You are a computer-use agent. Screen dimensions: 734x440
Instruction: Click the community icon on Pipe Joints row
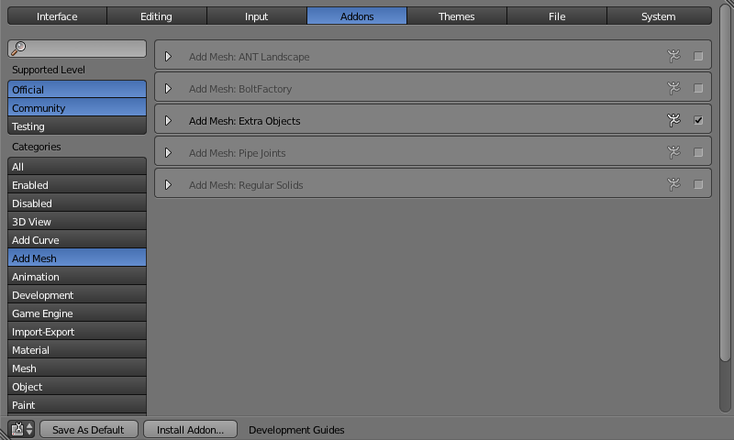(674, 153)
